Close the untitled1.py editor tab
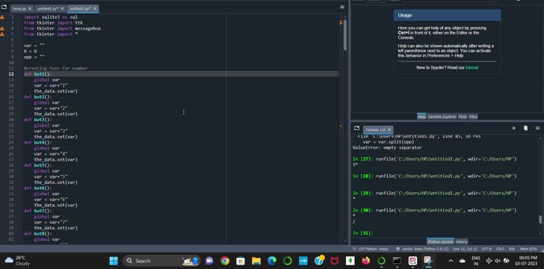 coord(95,8)
